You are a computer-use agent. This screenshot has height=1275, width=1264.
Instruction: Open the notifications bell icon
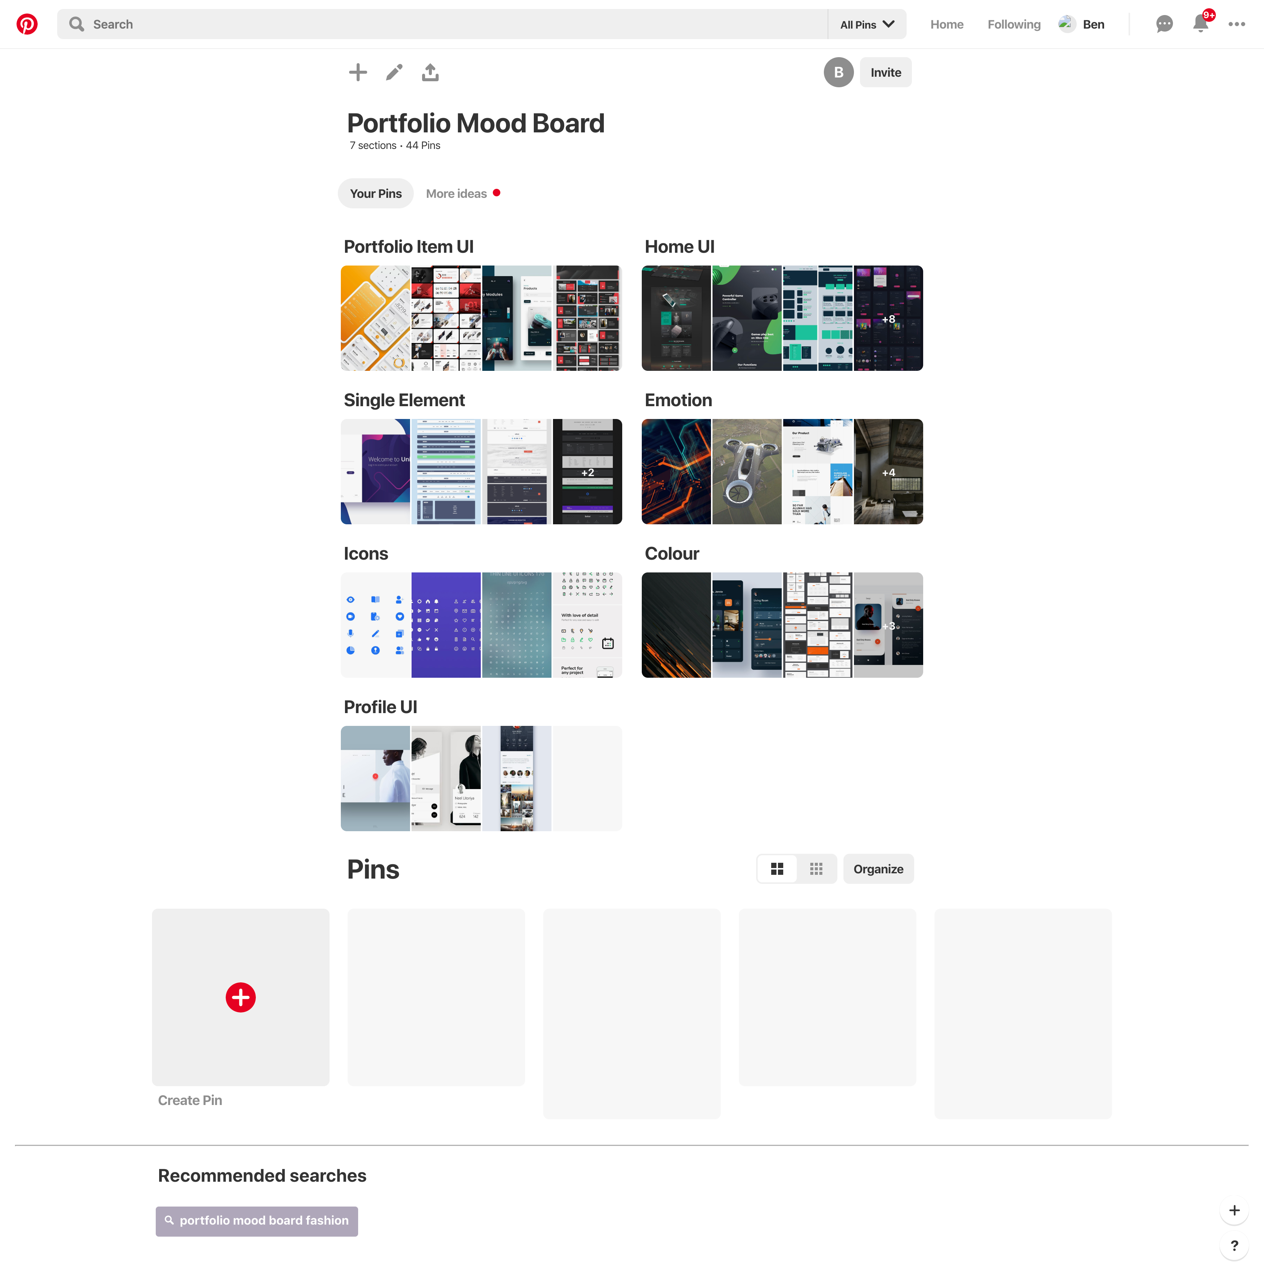(1200, 24)
